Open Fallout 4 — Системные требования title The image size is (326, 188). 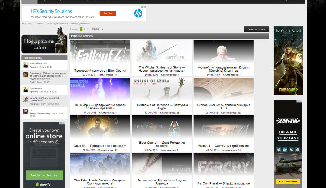224,146
